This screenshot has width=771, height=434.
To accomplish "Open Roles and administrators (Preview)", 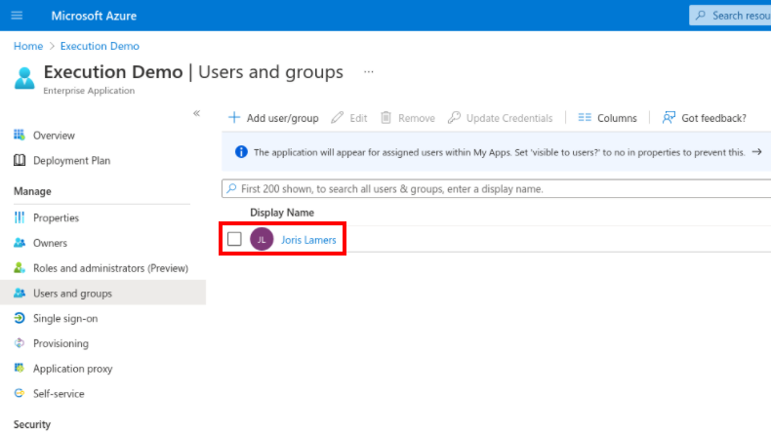I will point(110,268).
